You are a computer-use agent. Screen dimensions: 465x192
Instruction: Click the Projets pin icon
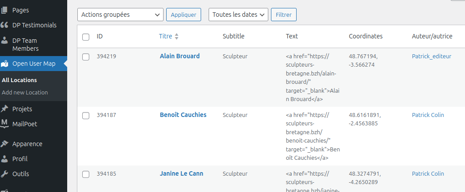click(x=5, y=109)
